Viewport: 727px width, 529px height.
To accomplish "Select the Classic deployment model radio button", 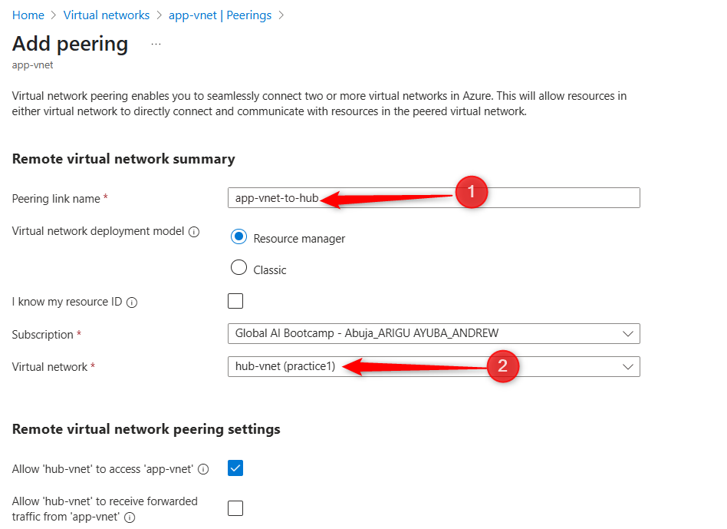I will [238, 268].
